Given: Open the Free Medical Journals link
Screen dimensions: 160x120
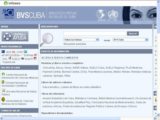Looking at the screenshot, I should [x=100, y=72].
